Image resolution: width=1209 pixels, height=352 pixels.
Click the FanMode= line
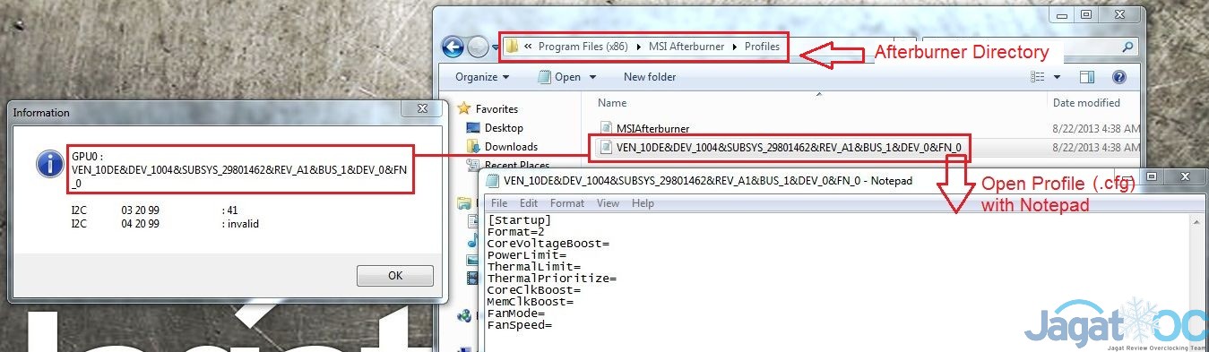pyautogui.click(x=516, y=313)
